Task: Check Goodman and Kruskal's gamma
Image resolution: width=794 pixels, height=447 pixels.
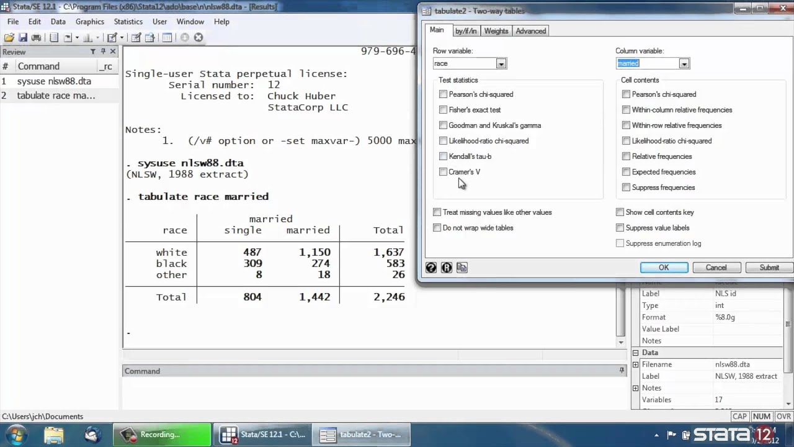Action: 443,125
